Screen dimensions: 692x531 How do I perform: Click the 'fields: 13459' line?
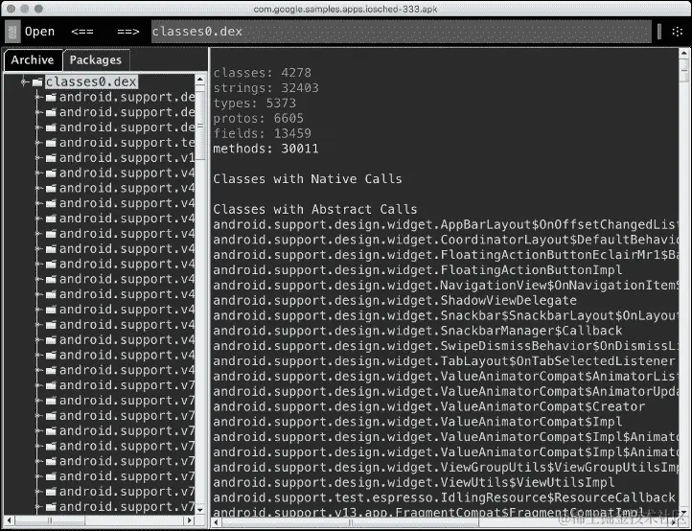tap(263, 133)
